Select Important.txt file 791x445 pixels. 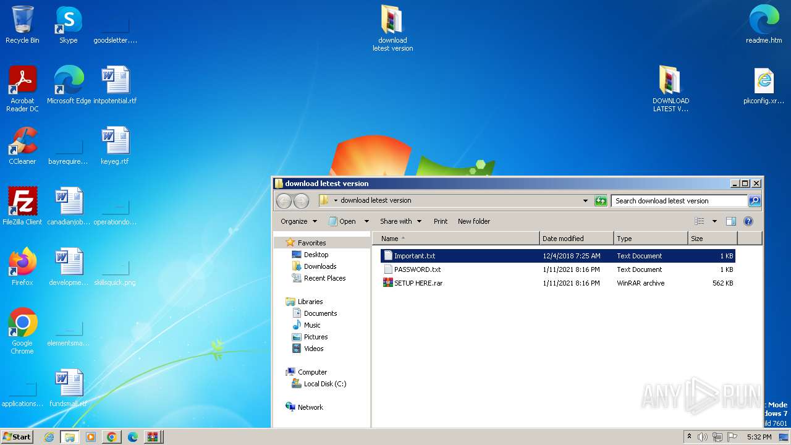click(x=558, y=256)
